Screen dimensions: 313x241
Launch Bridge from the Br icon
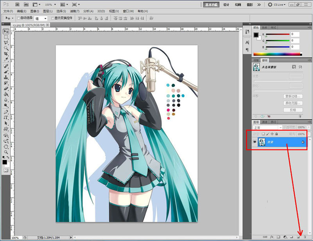(17, 4)
